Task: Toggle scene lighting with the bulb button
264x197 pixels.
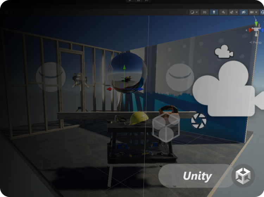Action: [214, 12]
